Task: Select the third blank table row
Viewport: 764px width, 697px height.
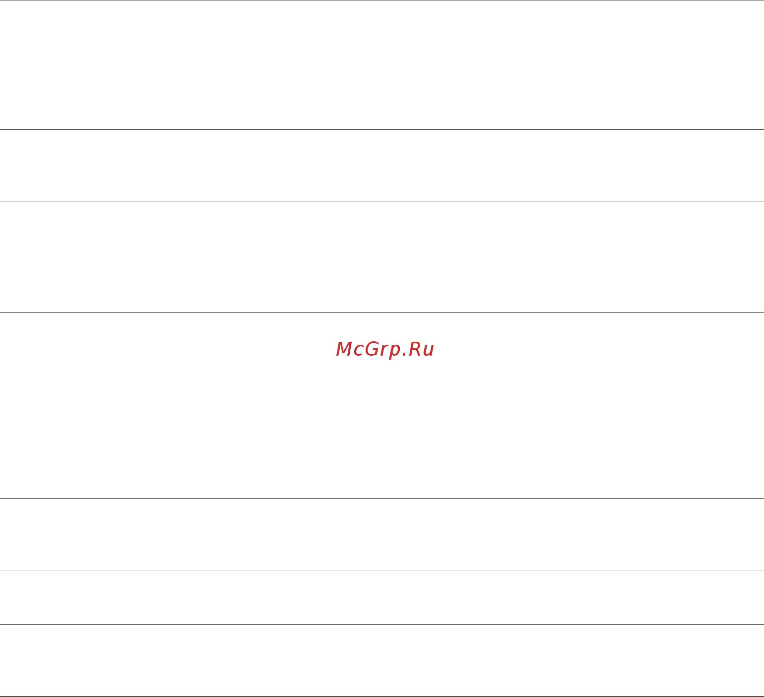Action: [382, 257]
